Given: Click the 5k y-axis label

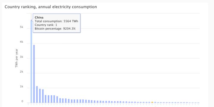Looking at the screenshot, I should coord(21,27).
